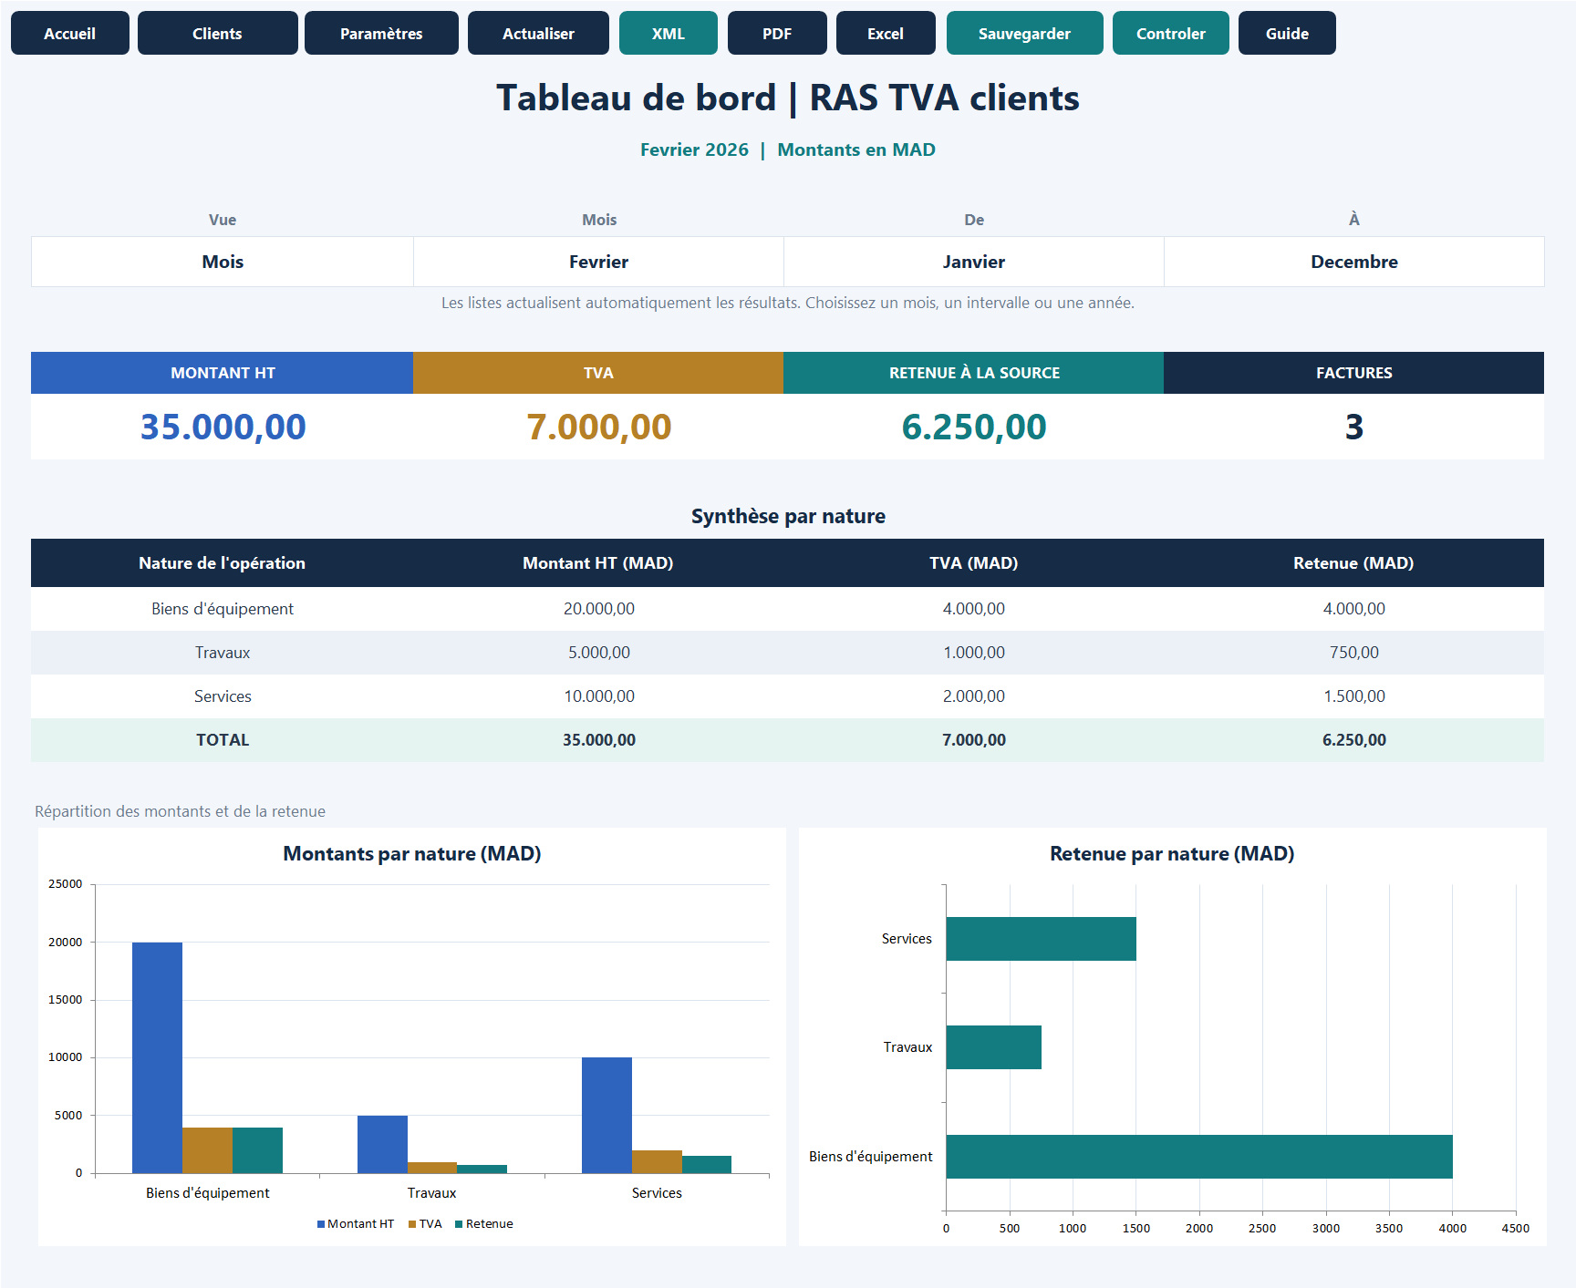Image resolution: width=1576 pixels, height=1288 pixels.
Task: Click the 35.000,00 Montant HT value
Action: [223, 427]
